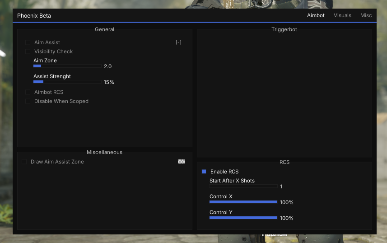Switch to the Aimbot tab
This screenshot has height=243, width=387.
click(x=316, y=15)
